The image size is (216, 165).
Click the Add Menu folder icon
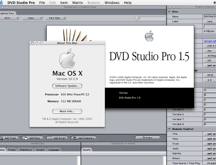[26, 138]
